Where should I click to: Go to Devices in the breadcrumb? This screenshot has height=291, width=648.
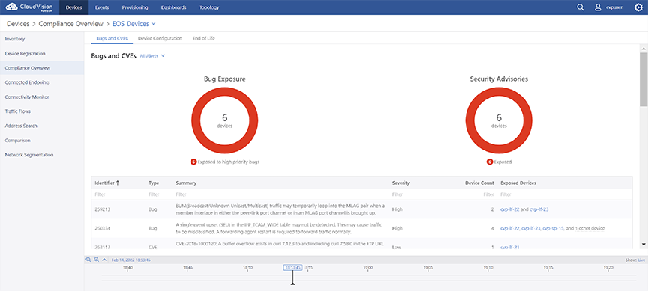click(18, 24)
